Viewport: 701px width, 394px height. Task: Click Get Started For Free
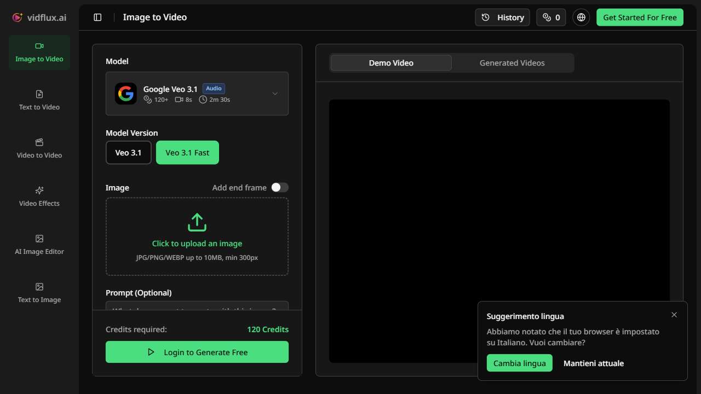coord(639,17)
